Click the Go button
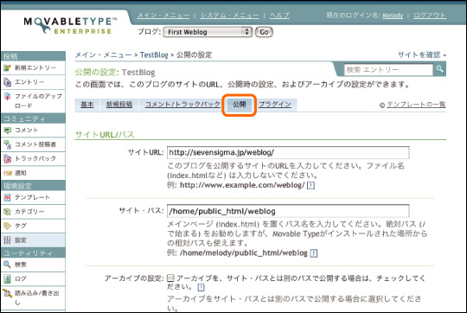The width and height of the screenshot is (467, 313). click(264, 32)
